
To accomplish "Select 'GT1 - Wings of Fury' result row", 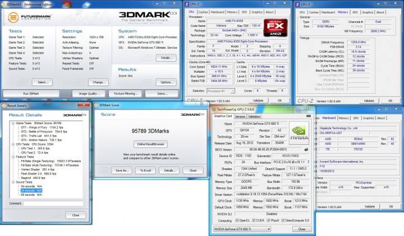I will [42, 128].
